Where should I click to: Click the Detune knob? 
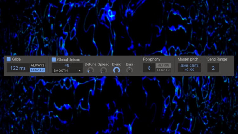(90, 70)
